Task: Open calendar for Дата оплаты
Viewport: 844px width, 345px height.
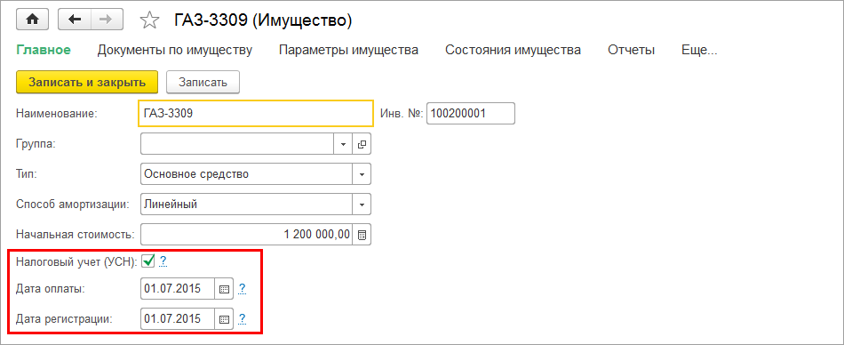Action: click(x=225, y=289)
